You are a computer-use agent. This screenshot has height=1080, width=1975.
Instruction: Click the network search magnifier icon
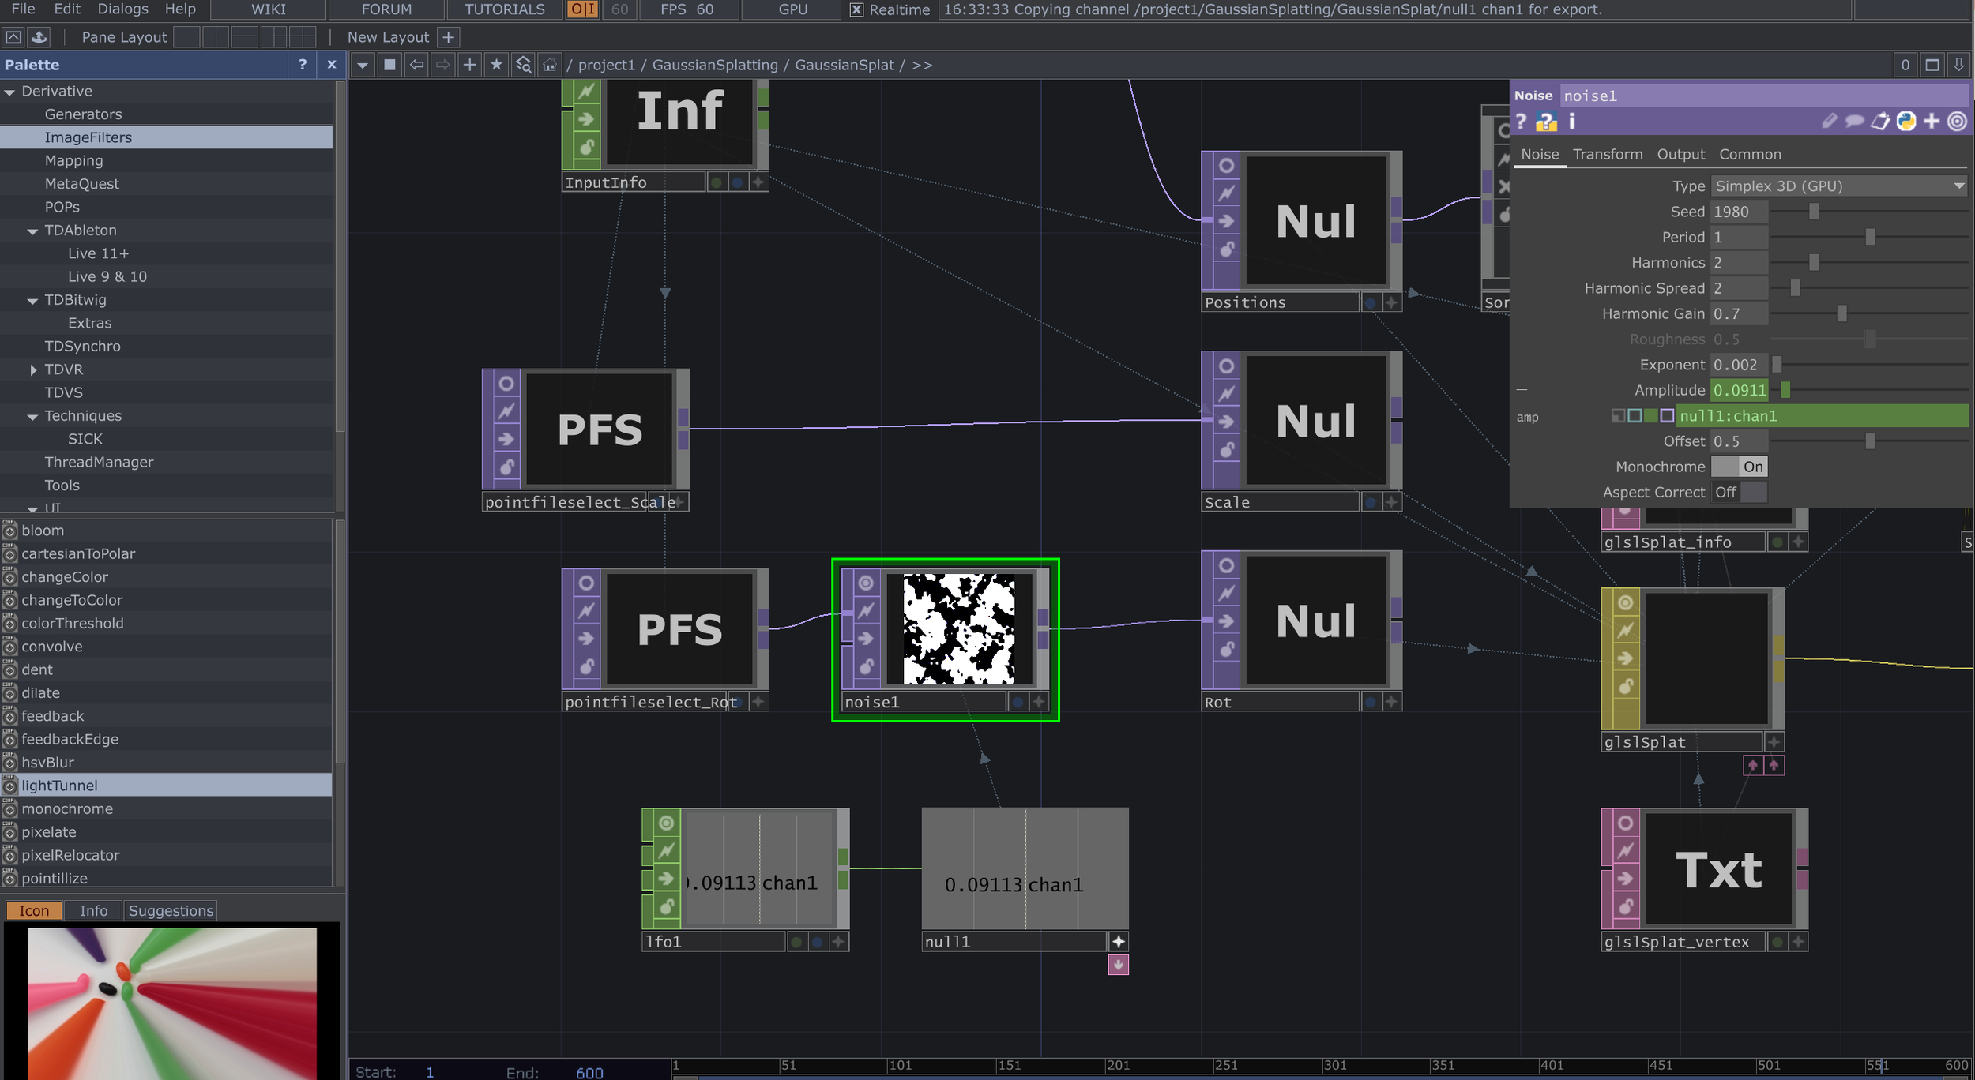tap(523, 65)
